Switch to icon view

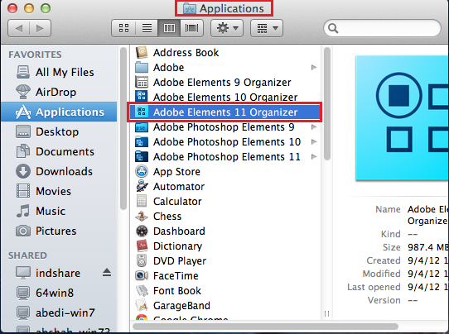(123, 28)
